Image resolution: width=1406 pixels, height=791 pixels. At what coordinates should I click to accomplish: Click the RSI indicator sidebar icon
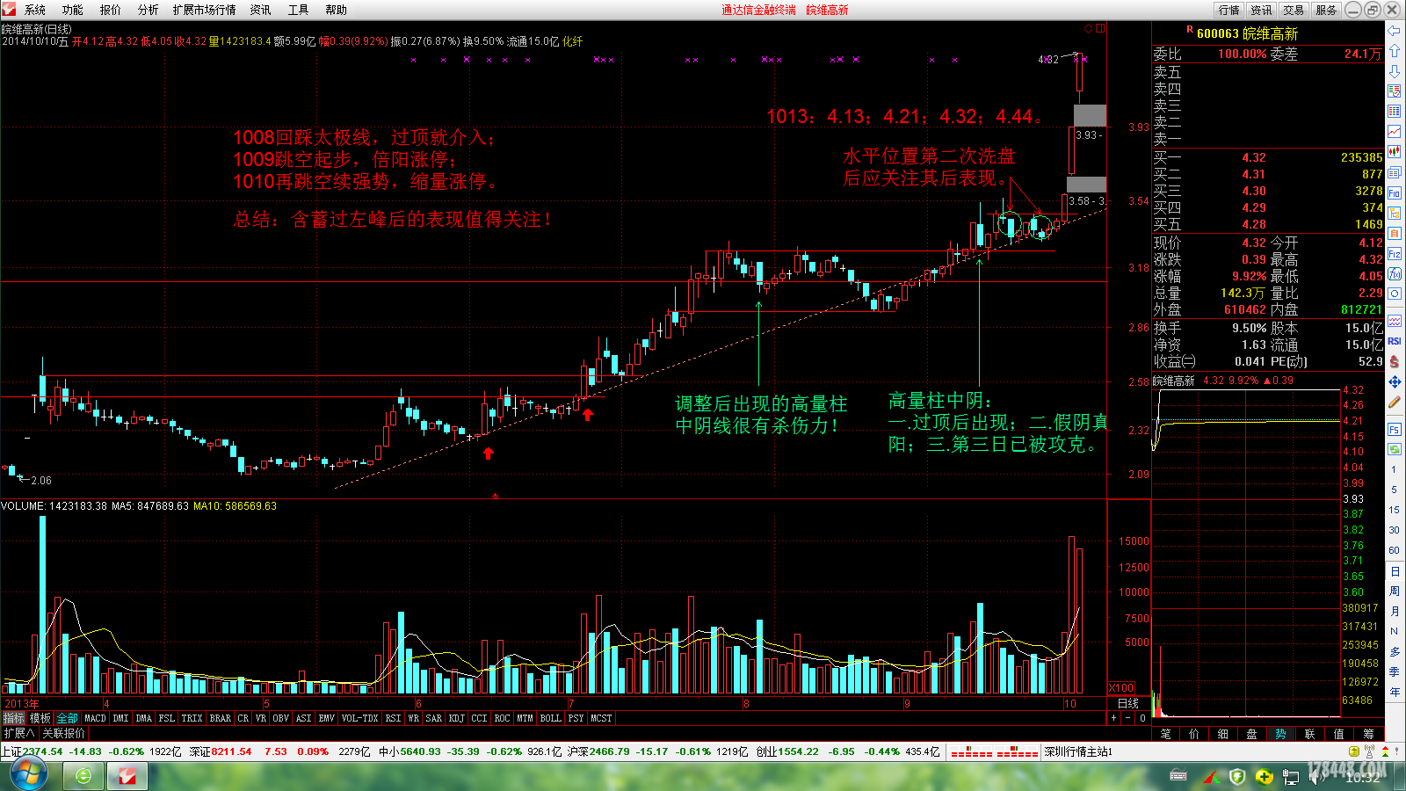pyautogui.click(x=1395, y=341)
